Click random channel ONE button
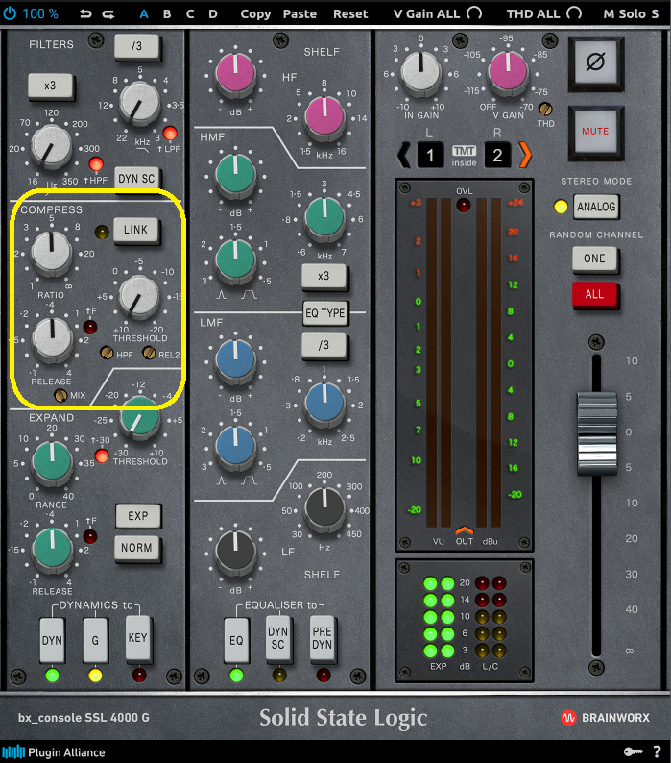 pyautogui.click(x=594, y=258)
